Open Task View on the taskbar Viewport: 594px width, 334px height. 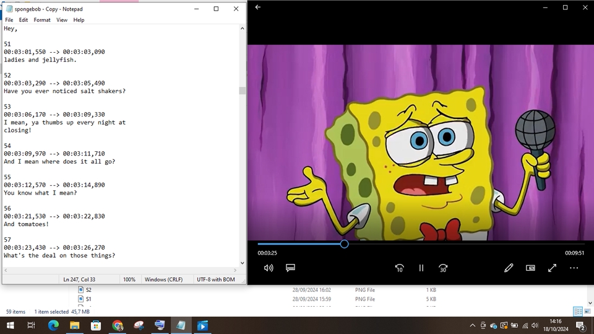pyautogui.click(x=31, y=325)
